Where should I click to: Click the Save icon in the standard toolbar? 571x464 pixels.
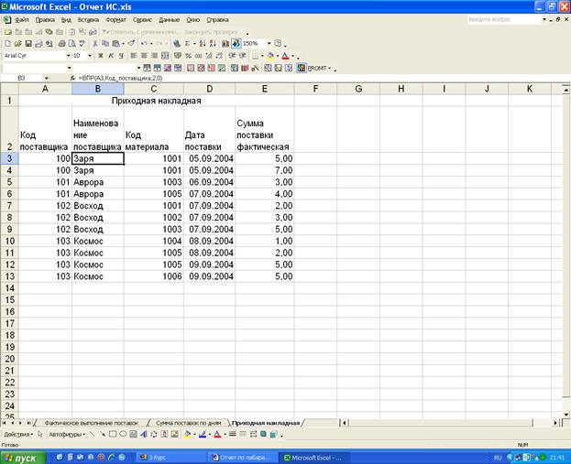(x=28, y=43)
